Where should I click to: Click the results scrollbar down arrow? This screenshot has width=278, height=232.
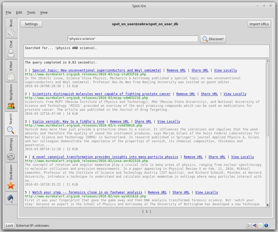(268, 205)
